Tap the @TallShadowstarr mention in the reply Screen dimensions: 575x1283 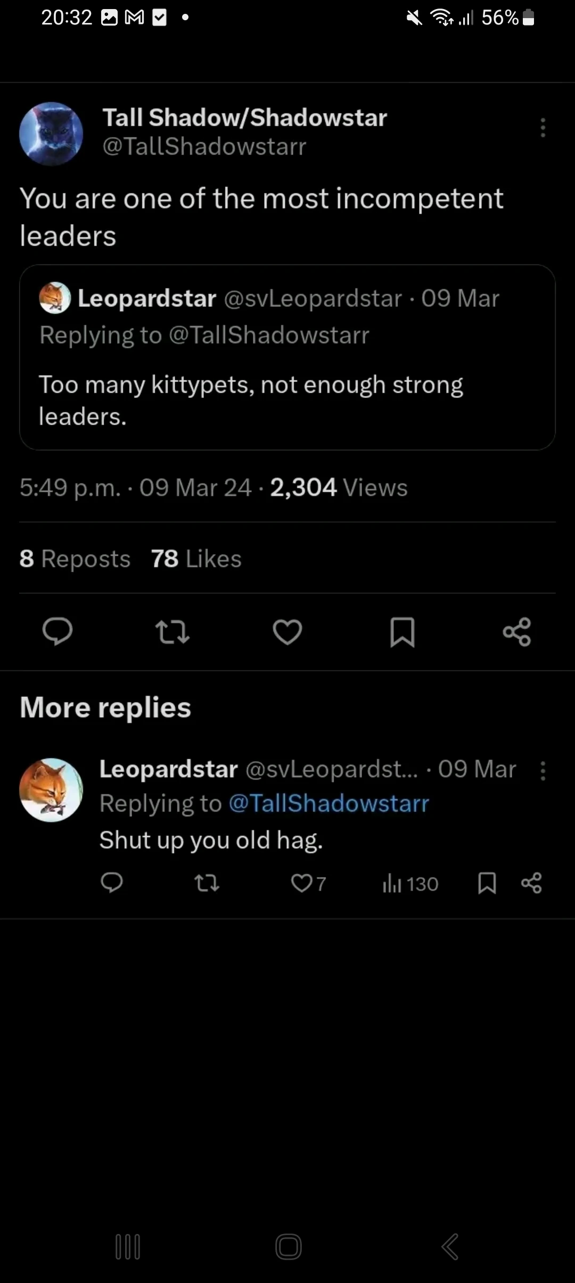328,803
